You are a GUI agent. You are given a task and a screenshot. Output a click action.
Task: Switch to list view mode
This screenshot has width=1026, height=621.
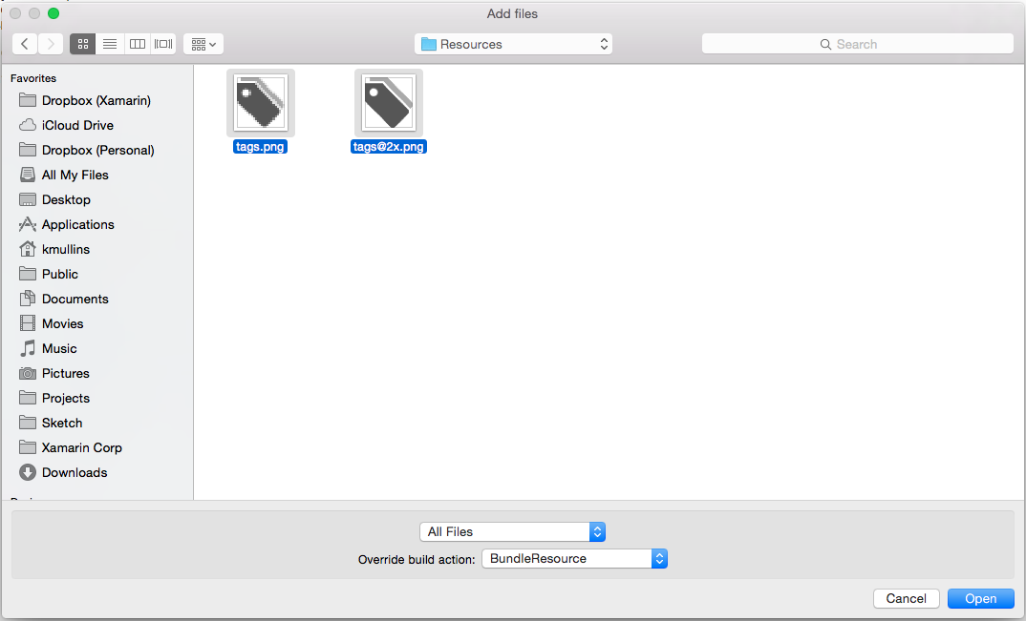click(x=109, y=44)
